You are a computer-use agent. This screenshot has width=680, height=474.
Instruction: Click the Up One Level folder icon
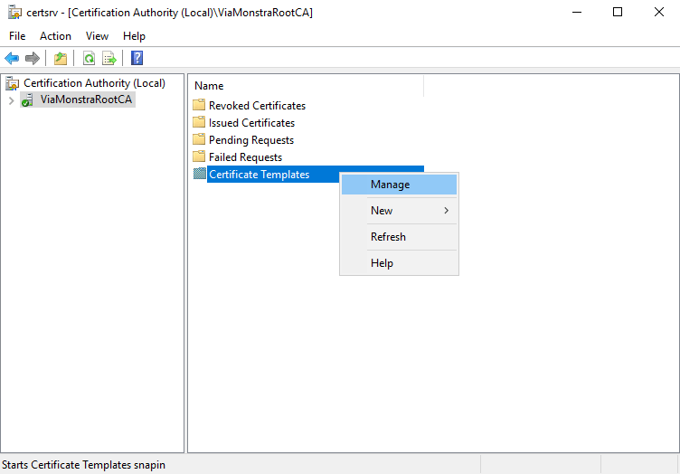click(x=61, y=59)
